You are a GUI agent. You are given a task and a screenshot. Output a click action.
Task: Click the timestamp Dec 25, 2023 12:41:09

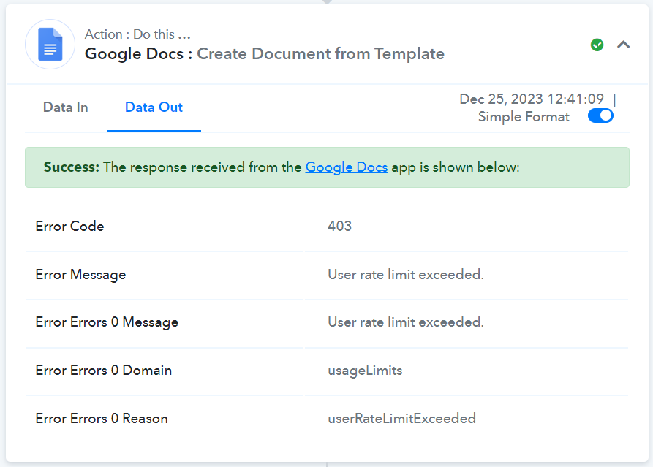[532, 99]
